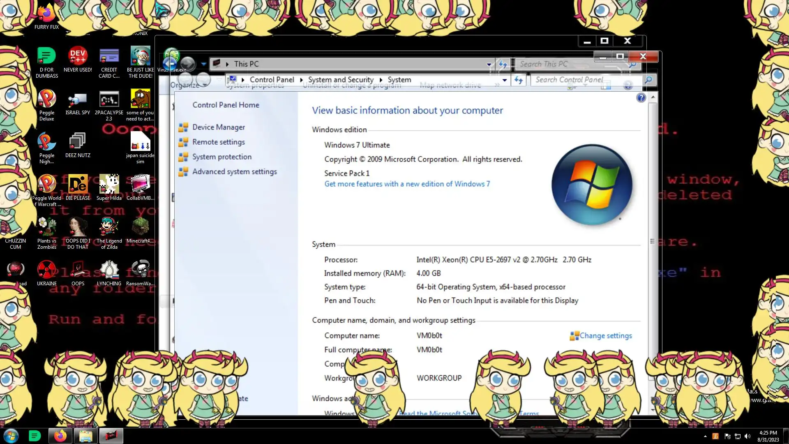
Task: Open the Control Panel Home link
Action: [x=226, y=105]
